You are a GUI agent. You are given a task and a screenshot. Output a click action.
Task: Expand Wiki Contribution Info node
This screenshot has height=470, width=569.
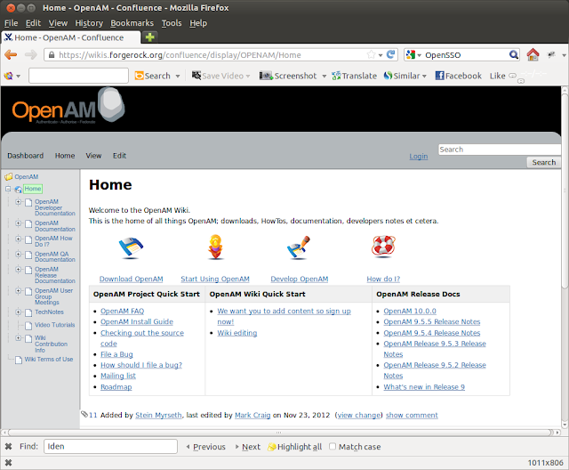(x=18, y=337)
